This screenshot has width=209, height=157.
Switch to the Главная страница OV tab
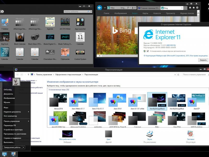click(x=149, y=8)
